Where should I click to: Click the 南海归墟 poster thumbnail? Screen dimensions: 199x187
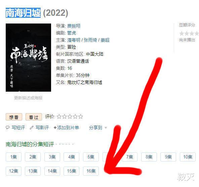(29, 57)
